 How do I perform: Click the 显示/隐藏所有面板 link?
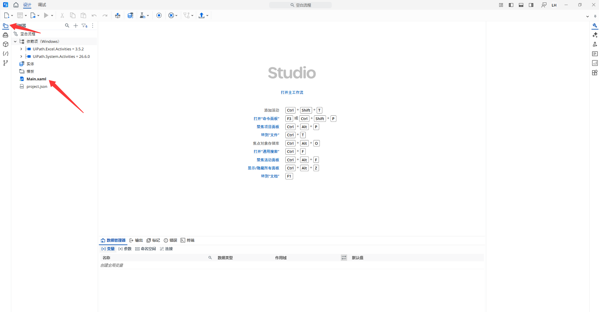click(264, 168)
